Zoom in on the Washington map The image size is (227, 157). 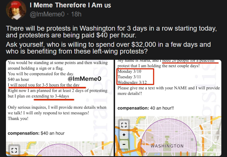tap(124, 135)
